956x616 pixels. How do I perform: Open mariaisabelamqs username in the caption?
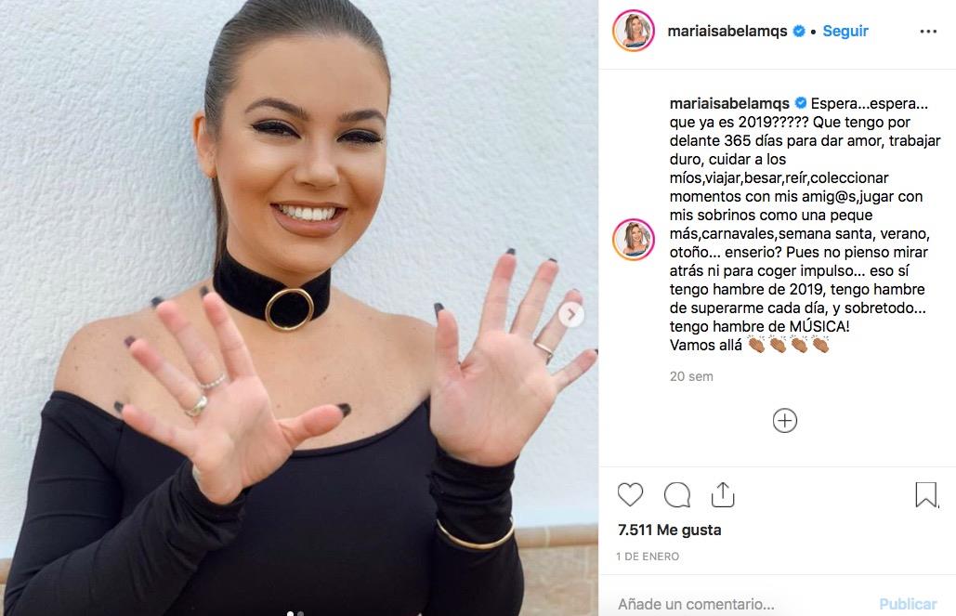[729, 104]
